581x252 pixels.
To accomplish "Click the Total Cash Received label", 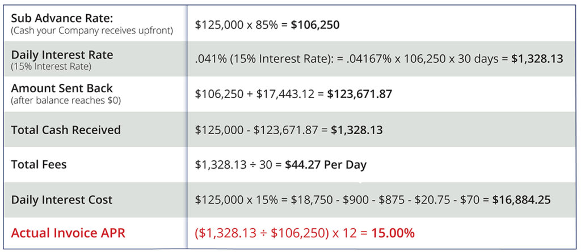I will coord(66,130).
